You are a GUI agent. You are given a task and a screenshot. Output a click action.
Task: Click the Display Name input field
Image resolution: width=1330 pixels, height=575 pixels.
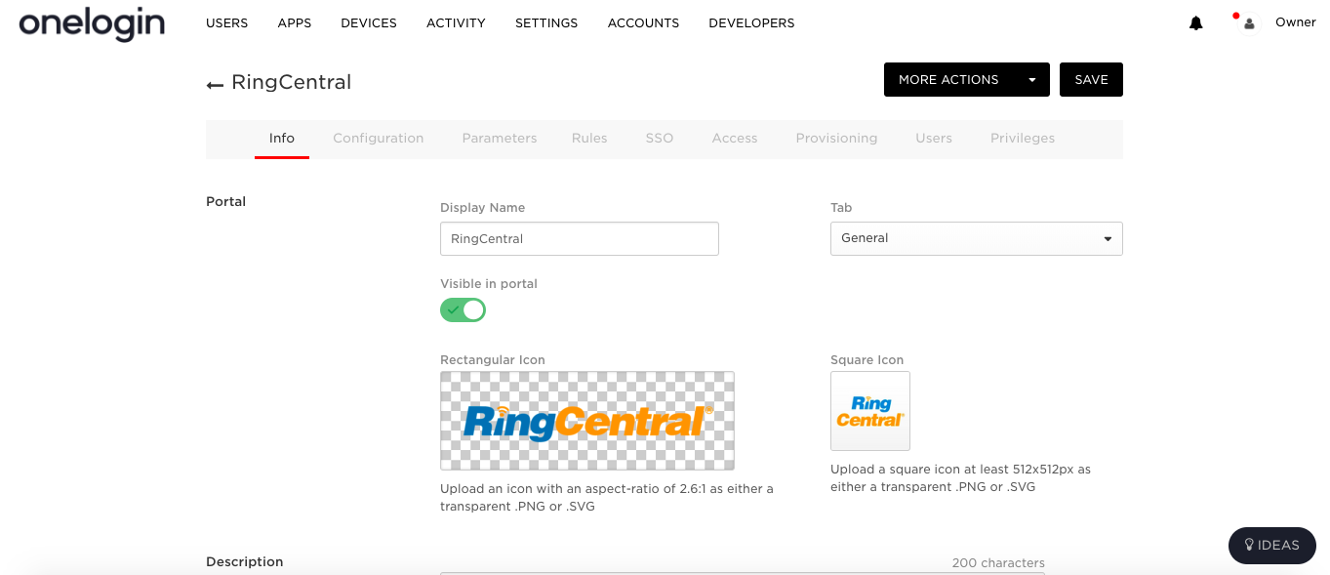pos(580,238)
